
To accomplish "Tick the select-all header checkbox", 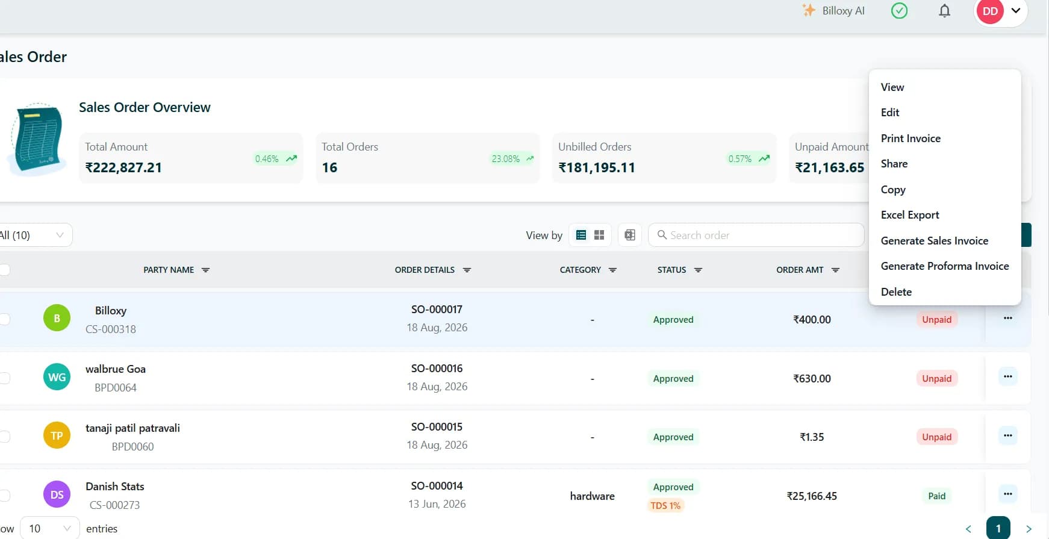I will point(4,270).
